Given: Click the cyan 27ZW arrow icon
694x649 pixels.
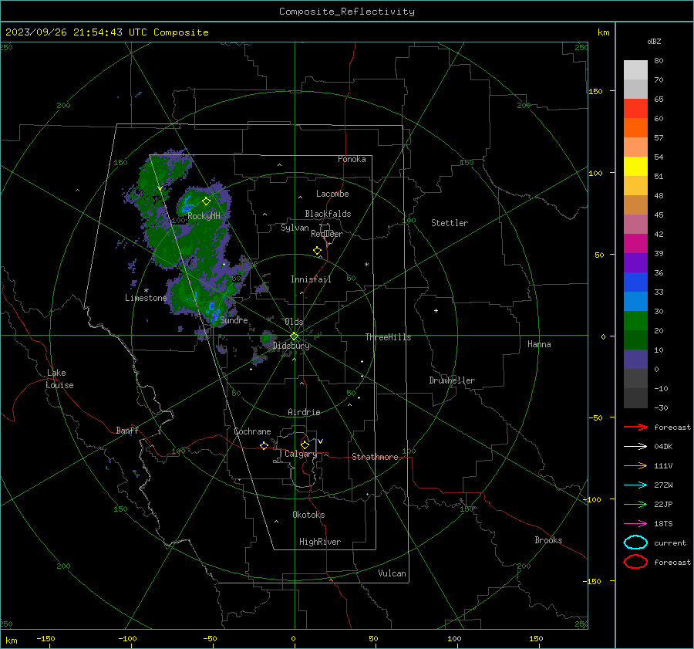Looking at the screenshot, I should pyautogui.click(x=635, y=485).
